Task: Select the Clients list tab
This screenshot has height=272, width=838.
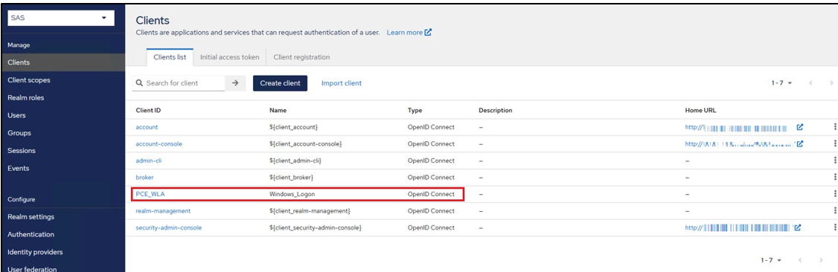Action: (x=170, y=57)
